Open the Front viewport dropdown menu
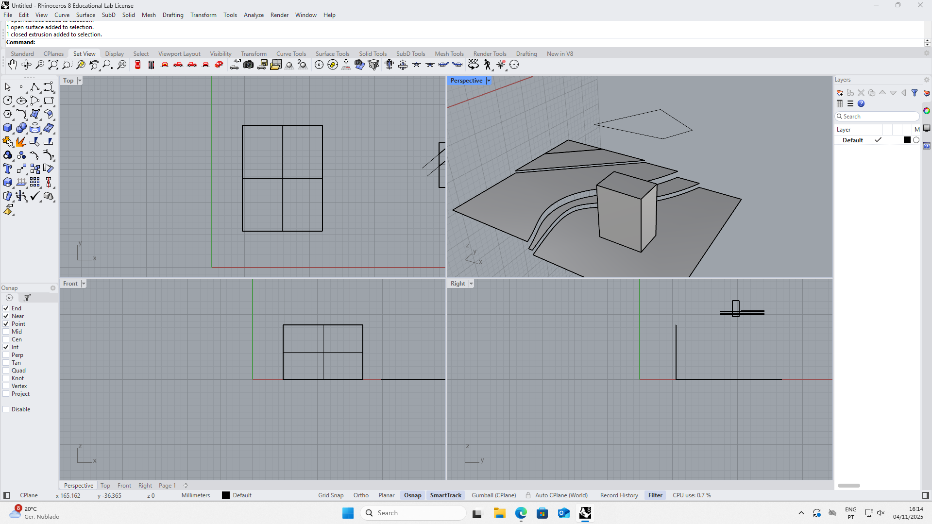932x524 pixels. [x=83, y=283]
